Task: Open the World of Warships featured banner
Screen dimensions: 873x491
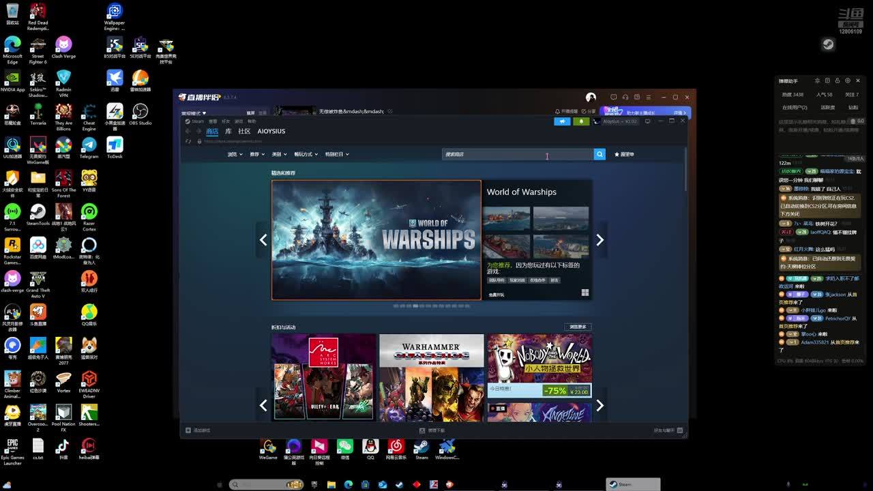Action: pos(376,240)
